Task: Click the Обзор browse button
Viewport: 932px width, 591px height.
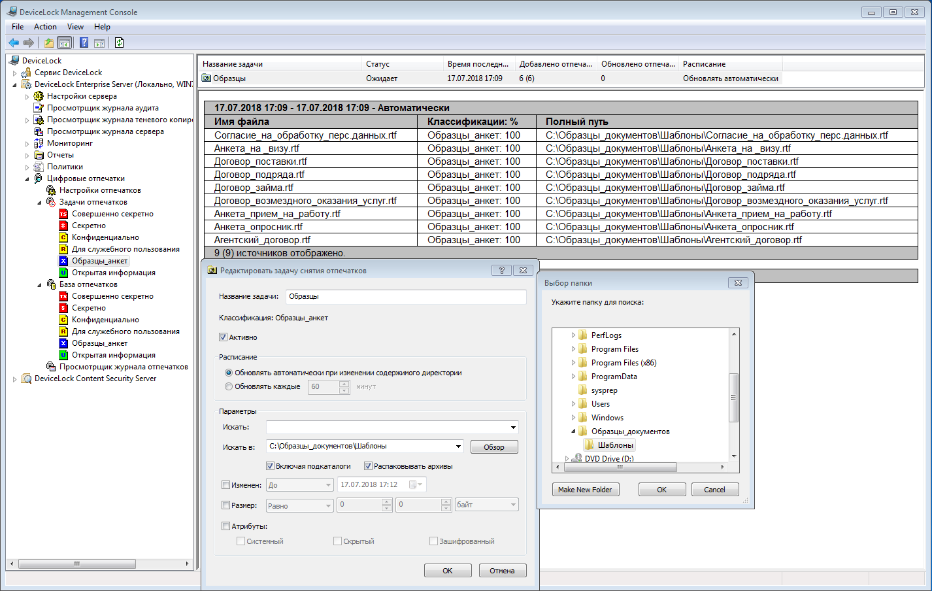Action: 494,447
